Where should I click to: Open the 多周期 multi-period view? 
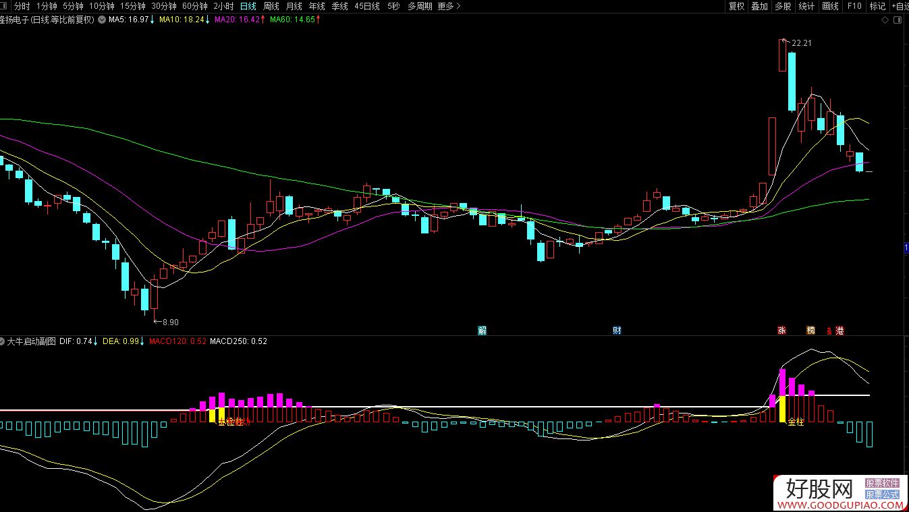coord(420,6)
